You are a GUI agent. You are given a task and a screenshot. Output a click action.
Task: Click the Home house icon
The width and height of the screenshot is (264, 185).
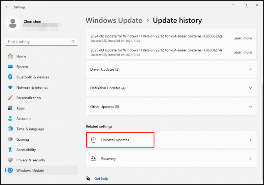point(10,56)
